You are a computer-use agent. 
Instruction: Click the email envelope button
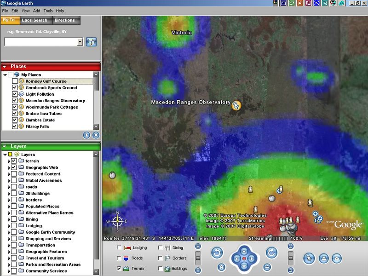[337, 259]
